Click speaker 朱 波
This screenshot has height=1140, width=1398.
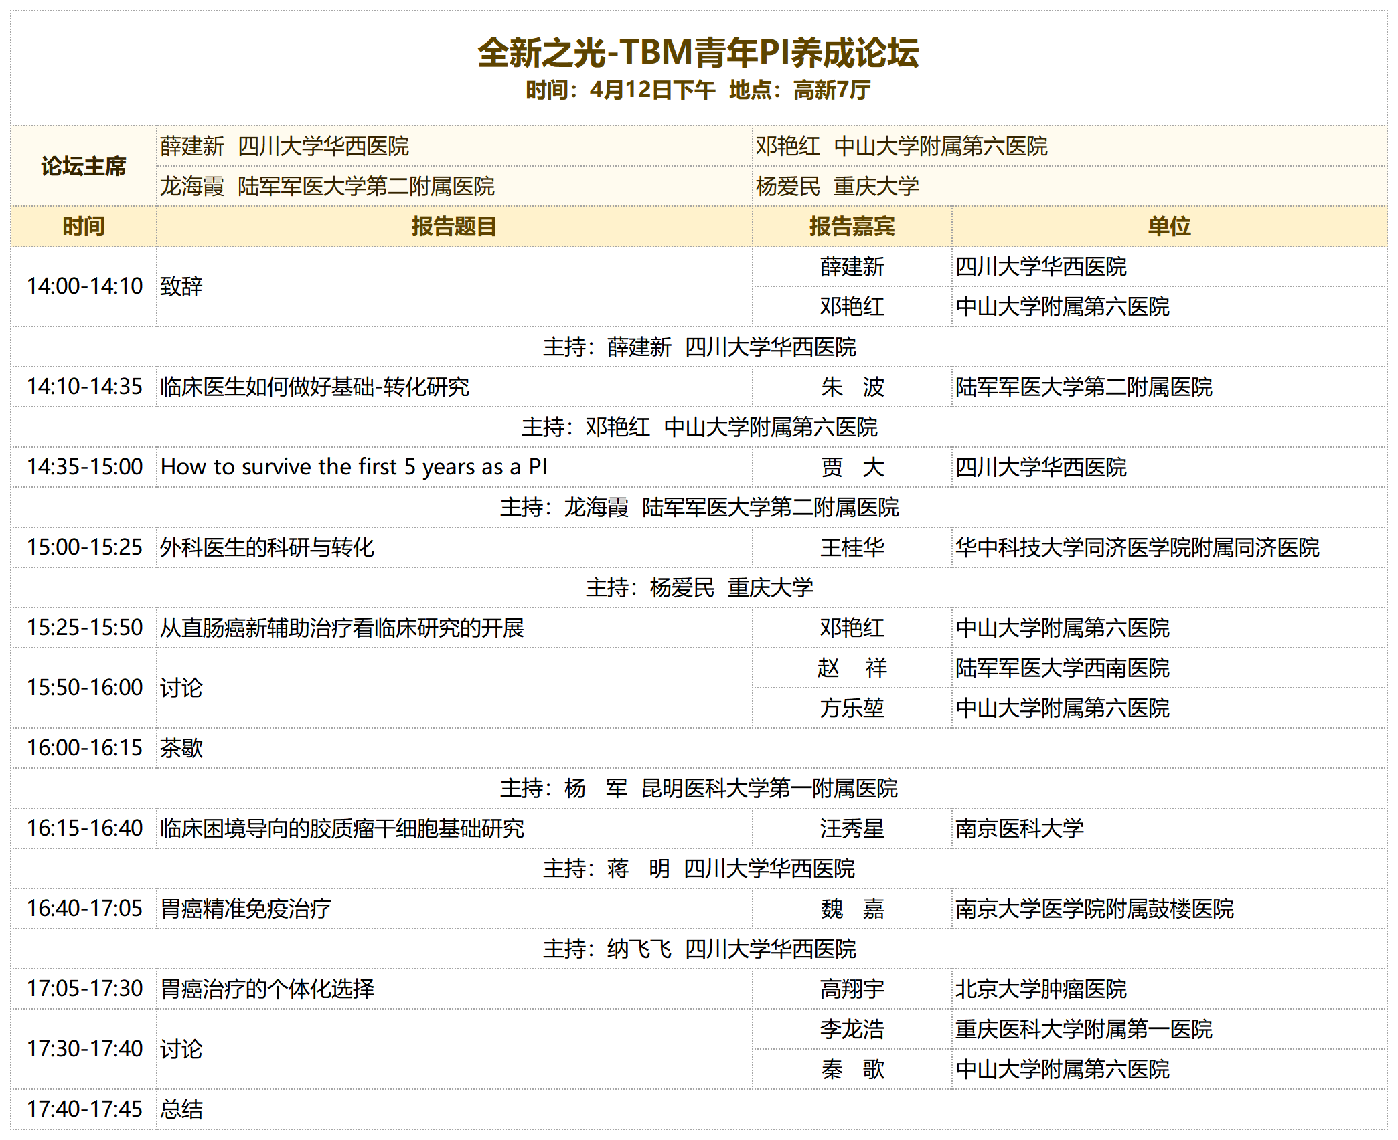coord(852,387)
